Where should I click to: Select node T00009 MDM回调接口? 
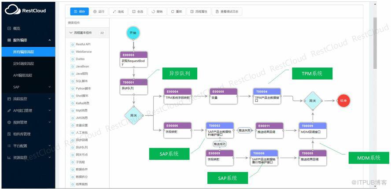coord(313,130)
